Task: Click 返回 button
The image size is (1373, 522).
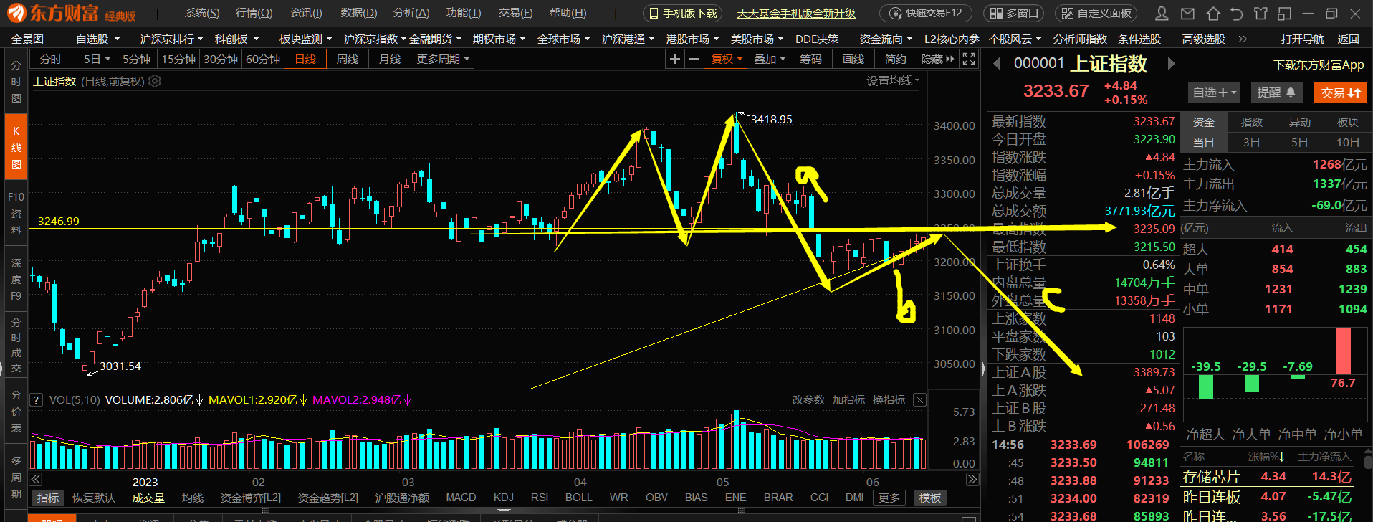Action: point(1348,39)
